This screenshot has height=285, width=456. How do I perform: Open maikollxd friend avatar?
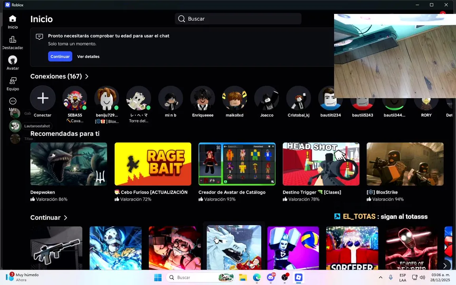[x=235, y=98]
